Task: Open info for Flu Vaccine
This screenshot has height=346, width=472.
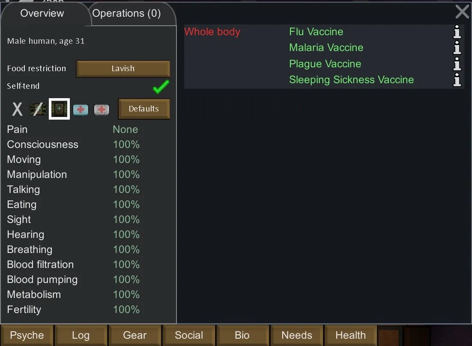Action: coord(457,32)
